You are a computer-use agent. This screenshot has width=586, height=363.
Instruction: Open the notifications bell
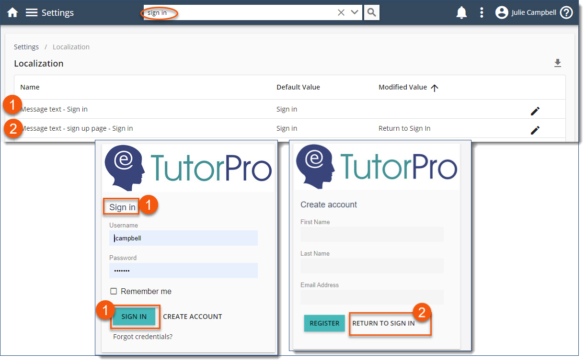pos(461,13)
